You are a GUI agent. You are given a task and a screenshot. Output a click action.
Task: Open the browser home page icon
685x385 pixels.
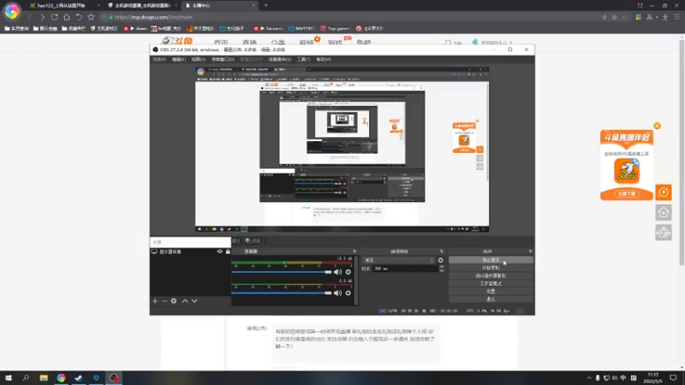pos(67,17)
